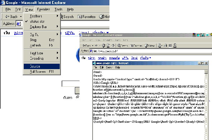The height and width of the screenshot is (140, 212).
Task: Choose Refresh in the View menu
Action: pyautogui.click(x=42, y=45)
